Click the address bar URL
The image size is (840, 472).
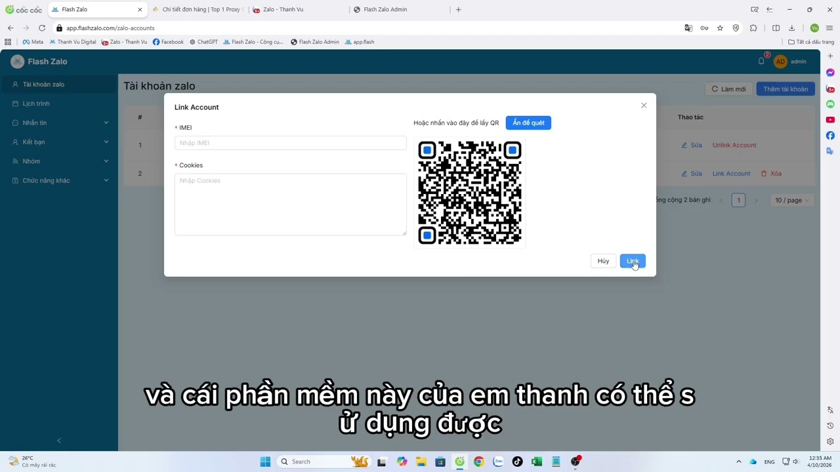tap(110, 28)
